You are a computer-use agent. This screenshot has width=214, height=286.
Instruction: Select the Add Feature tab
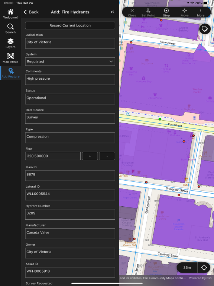pos(10,73)
